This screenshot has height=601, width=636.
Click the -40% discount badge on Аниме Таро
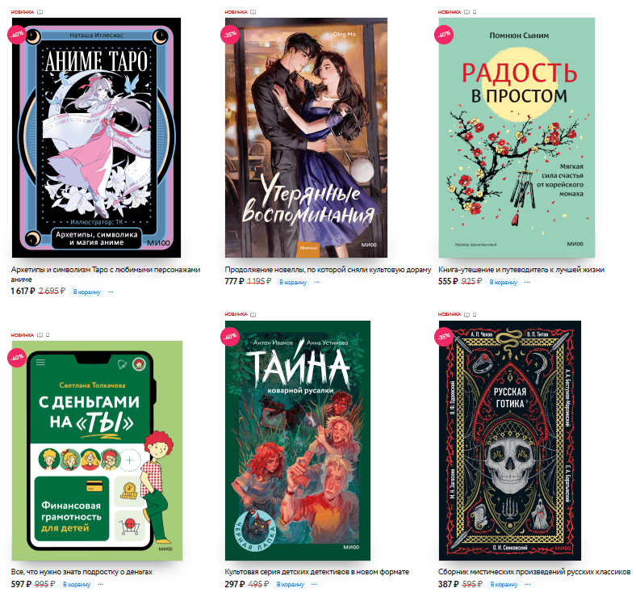[x=17, y=35]
